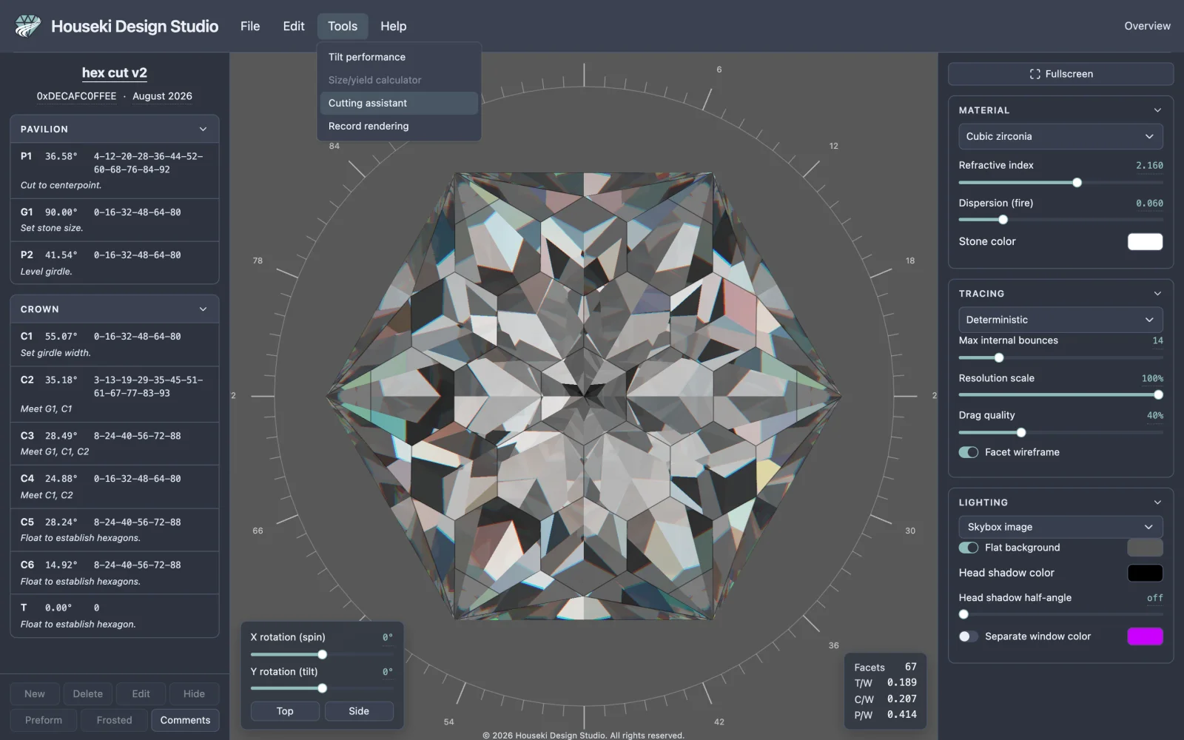Open the Deterministic tracing mode dropdown
1184x740 pixels.
(x=1060, y=320)
